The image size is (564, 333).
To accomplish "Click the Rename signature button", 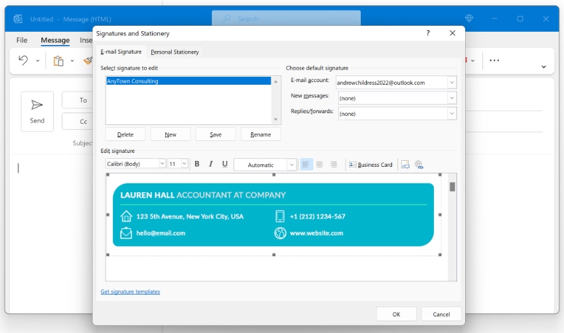I will pos(260,134).
